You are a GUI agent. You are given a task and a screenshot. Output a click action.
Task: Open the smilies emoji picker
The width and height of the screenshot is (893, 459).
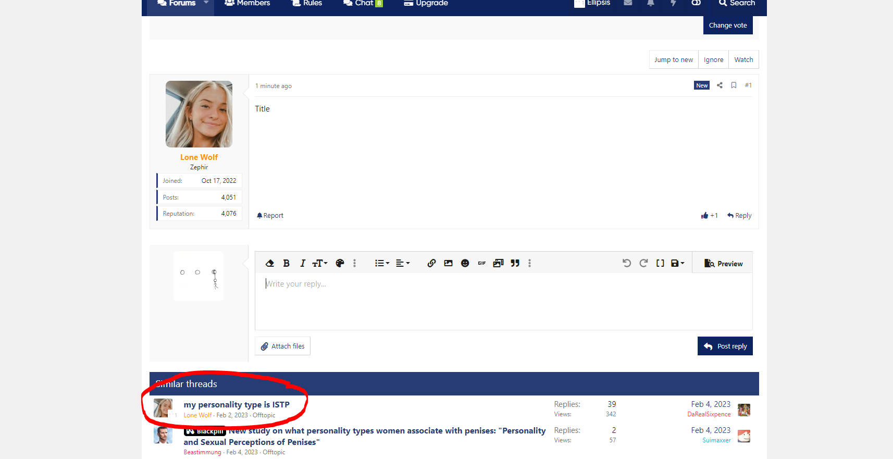(465, 263)
